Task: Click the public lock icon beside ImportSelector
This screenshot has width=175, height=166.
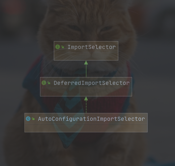Action: [63, 47]
